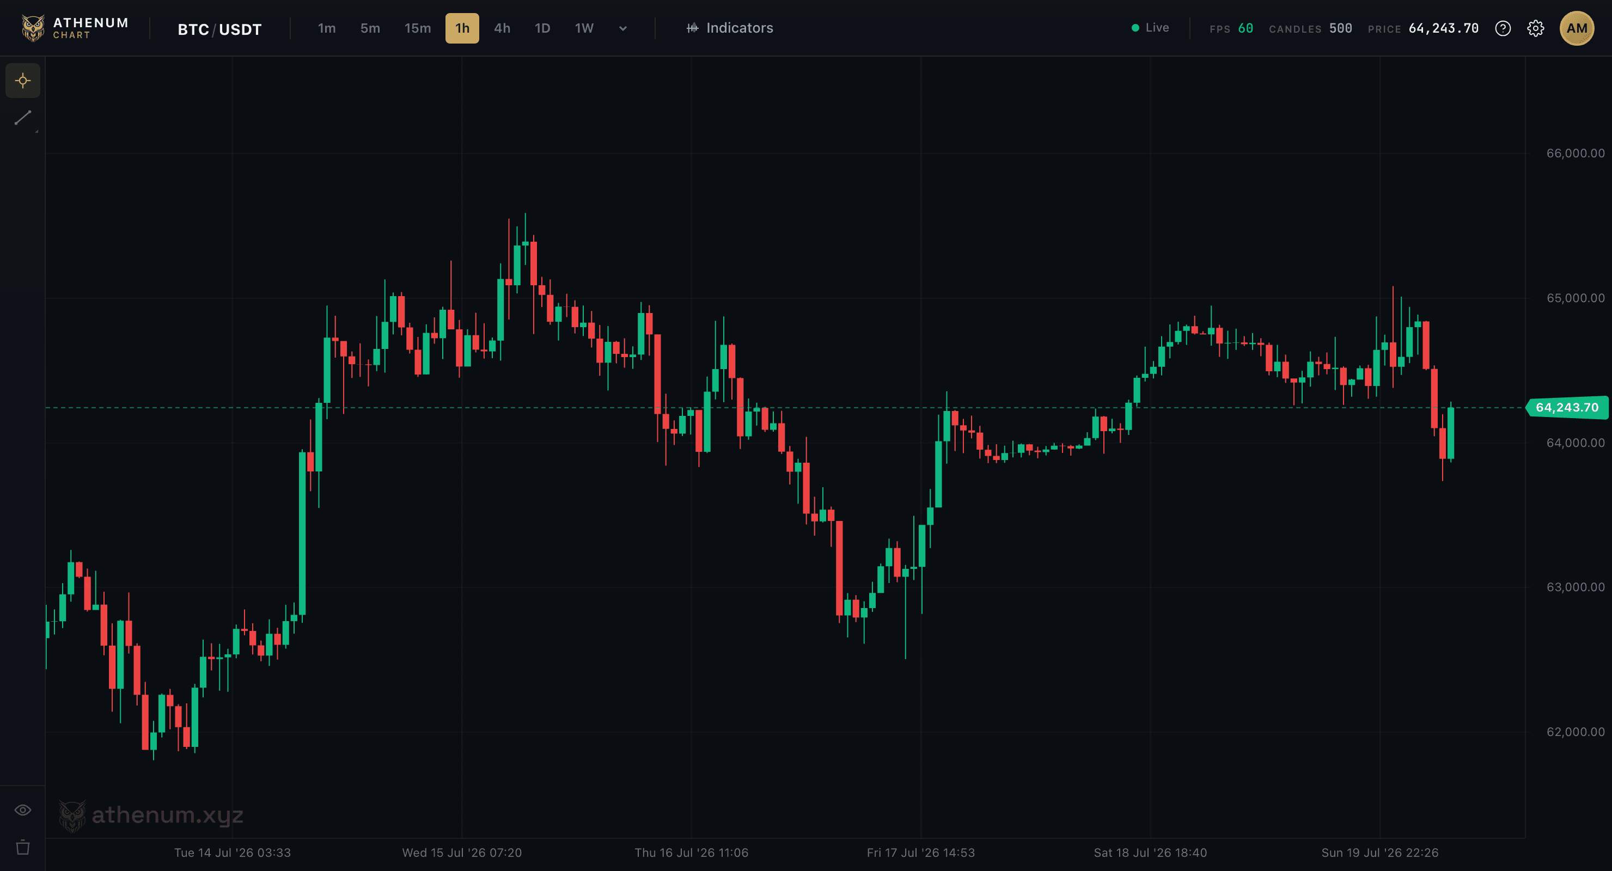
Task: Open settings with the gear icon
Action: (x=1536, y=28)
